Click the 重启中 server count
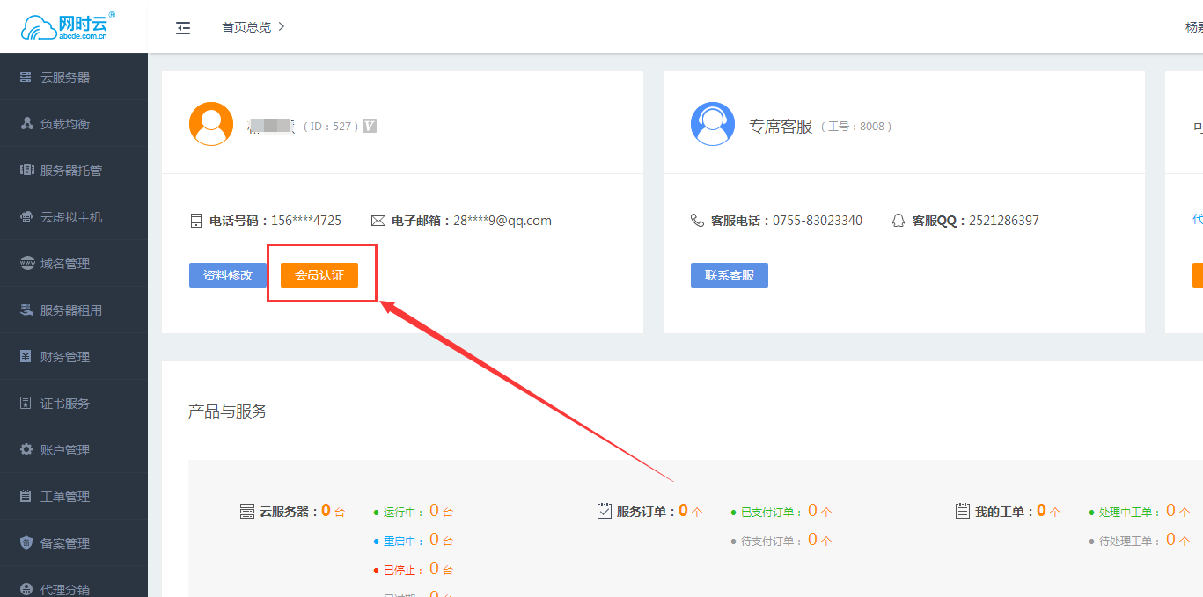Screen dimensions: 1203x597 click(x=434, y=540)
